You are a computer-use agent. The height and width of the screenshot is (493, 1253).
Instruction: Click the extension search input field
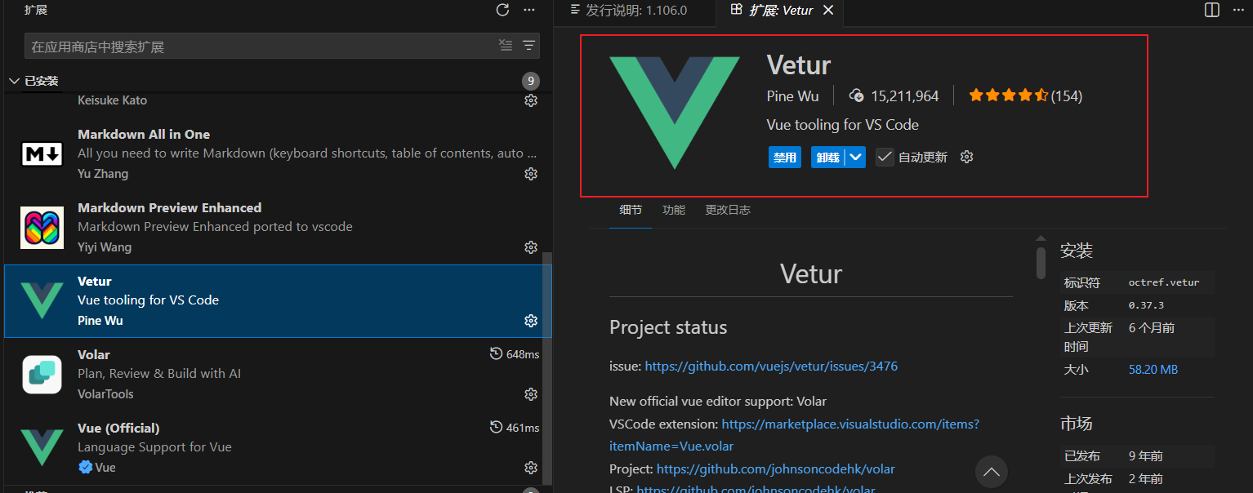tap(261, 46)
